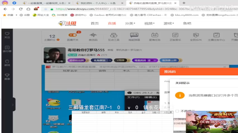Go to 鱼吧 in the navigation
The width and height of the screenshot is (238, 133).
click(187, 23)
